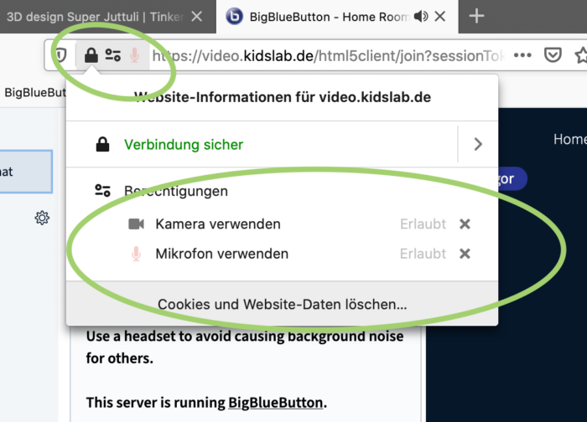
Task: Close the 3D design Tinkercad tab
Action: 196,16
